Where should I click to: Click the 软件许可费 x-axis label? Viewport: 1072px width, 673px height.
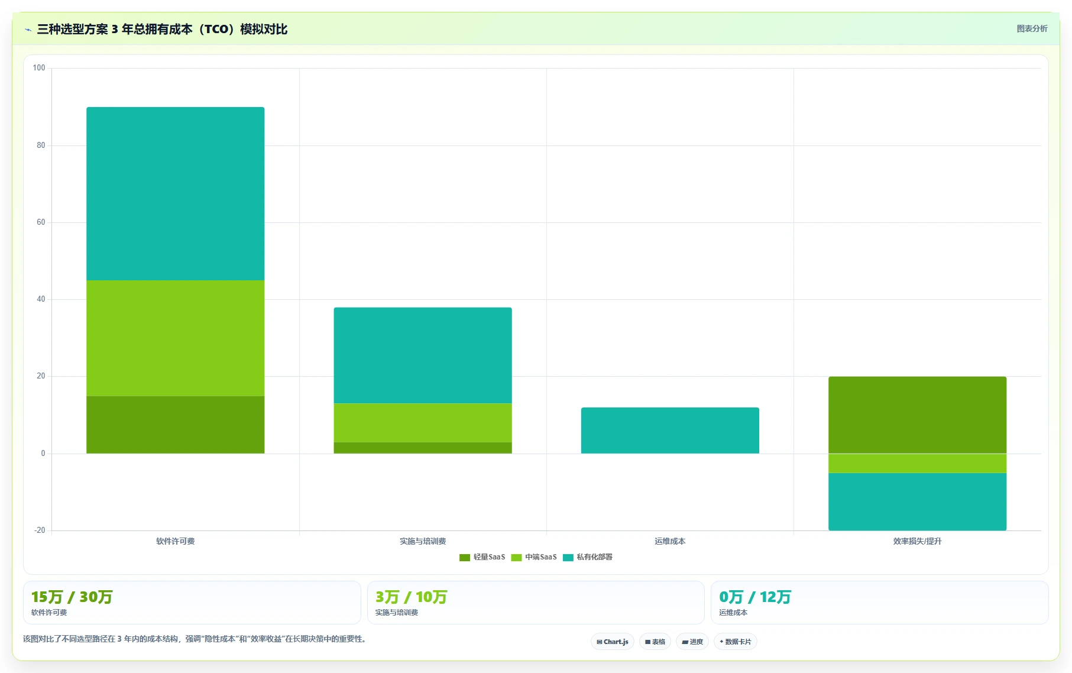(176, 541)
